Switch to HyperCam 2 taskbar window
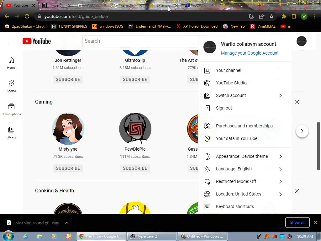This screenshot has width=321, height=241. point(152,236)
